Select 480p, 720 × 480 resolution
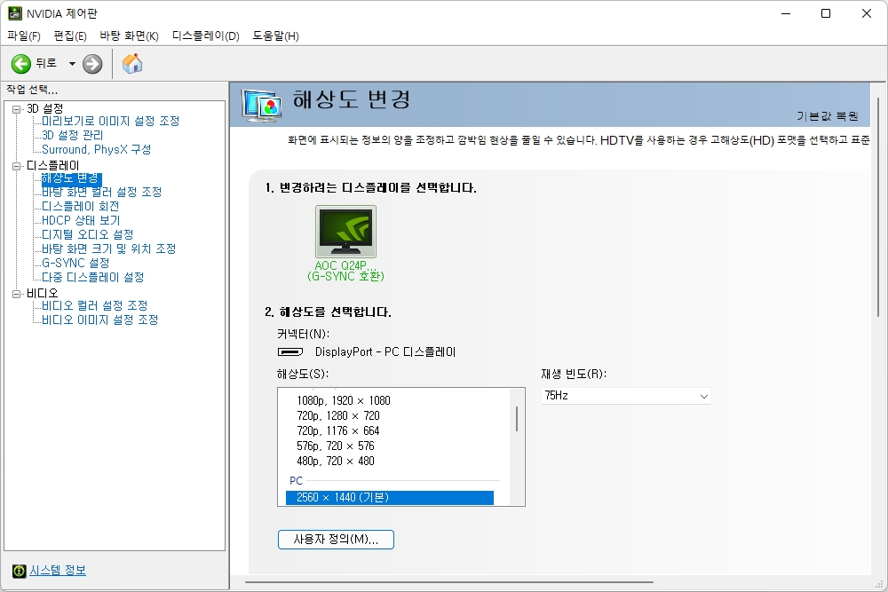 pyautogui.click(x=336, y=462)
